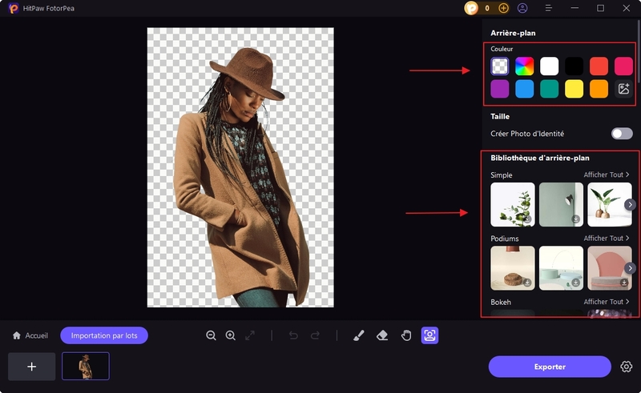The image size is (641, 393).
Task: Open the hamburger menu in title bar
Action: point(549,8)
